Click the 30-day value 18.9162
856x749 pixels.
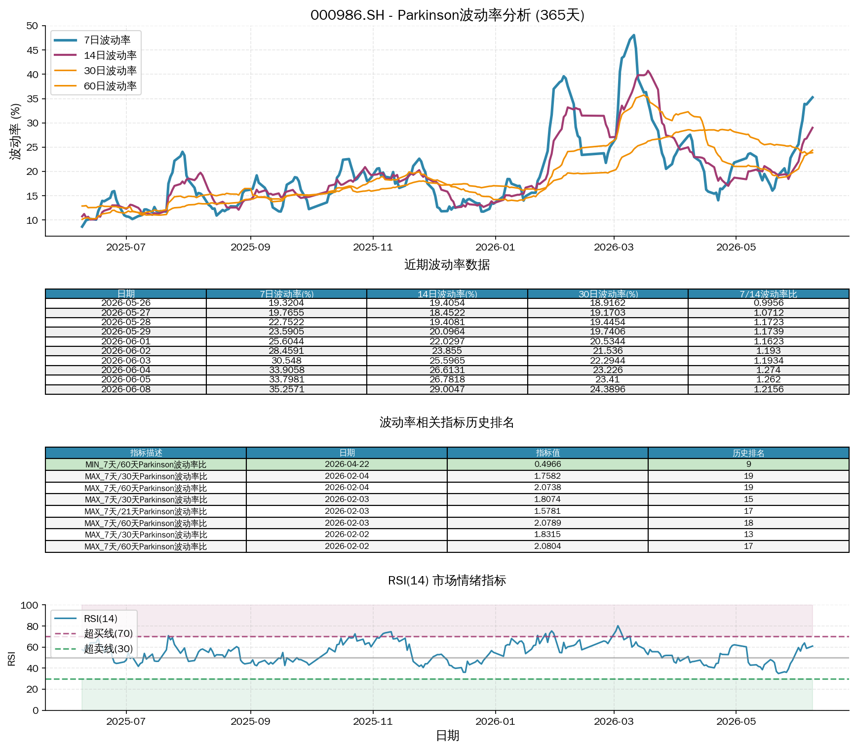pos(608,303)
